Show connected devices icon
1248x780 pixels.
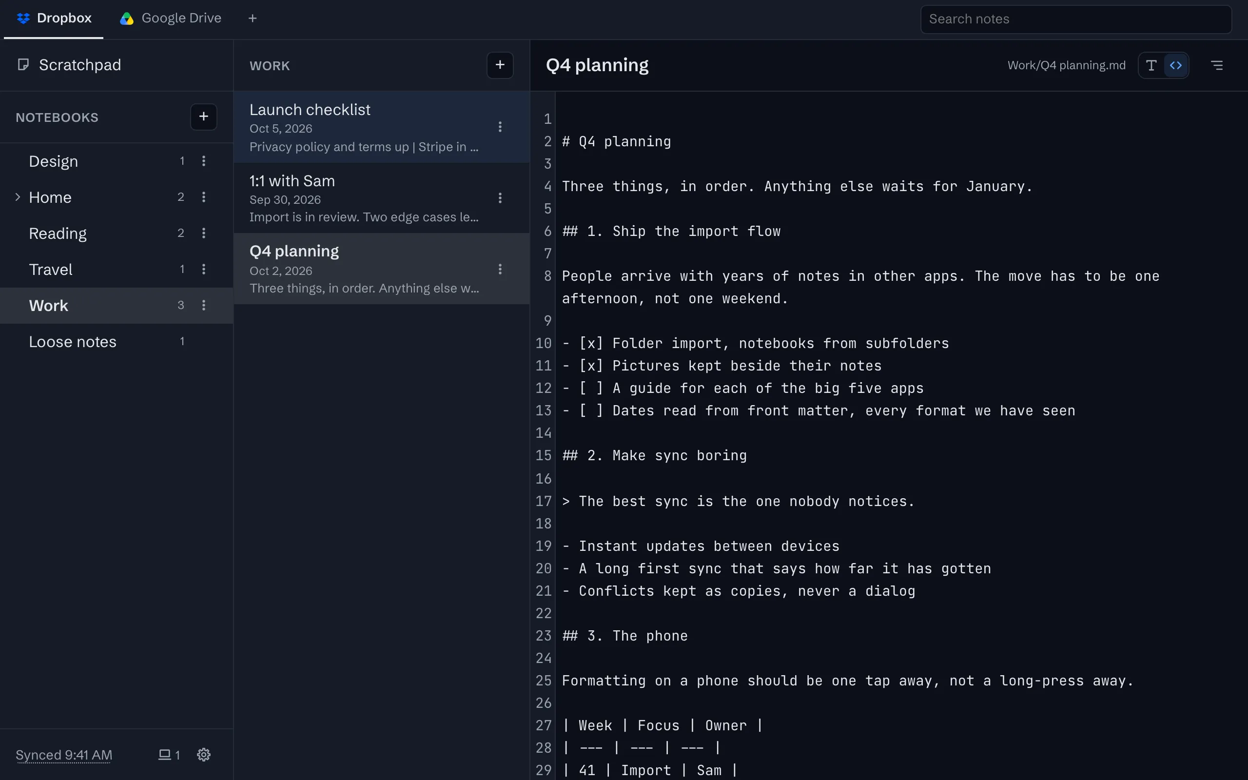pyautogui.click(x=169, y=755)
